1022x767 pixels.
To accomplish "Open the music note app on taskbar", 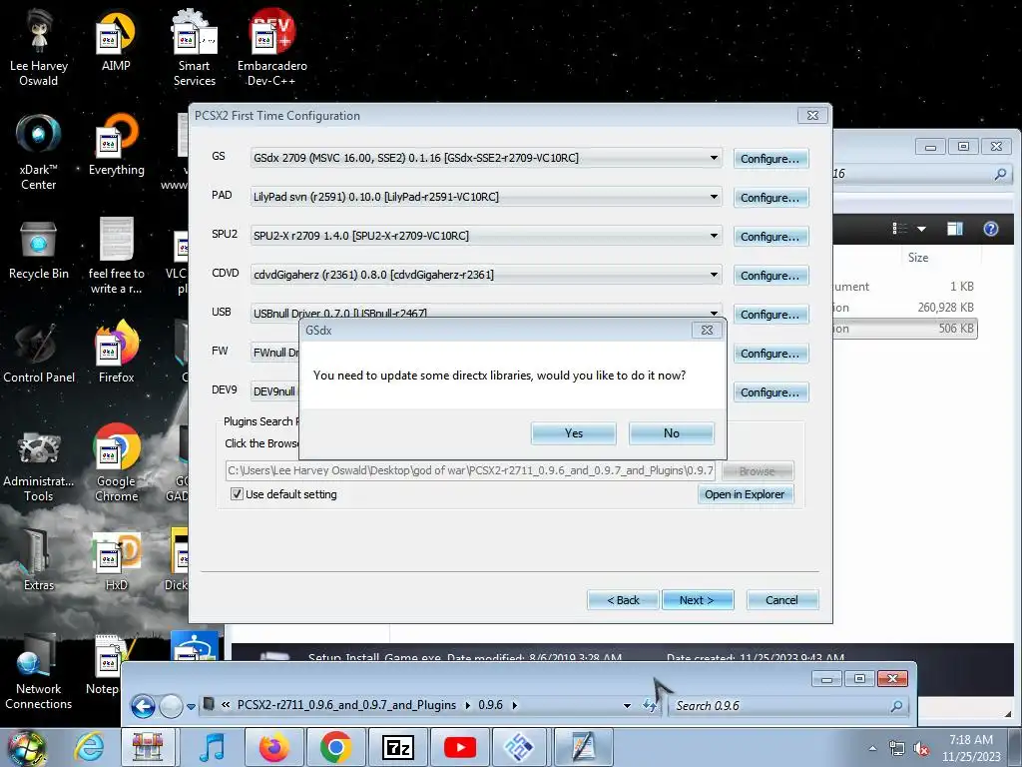I will tap(212, 747).
